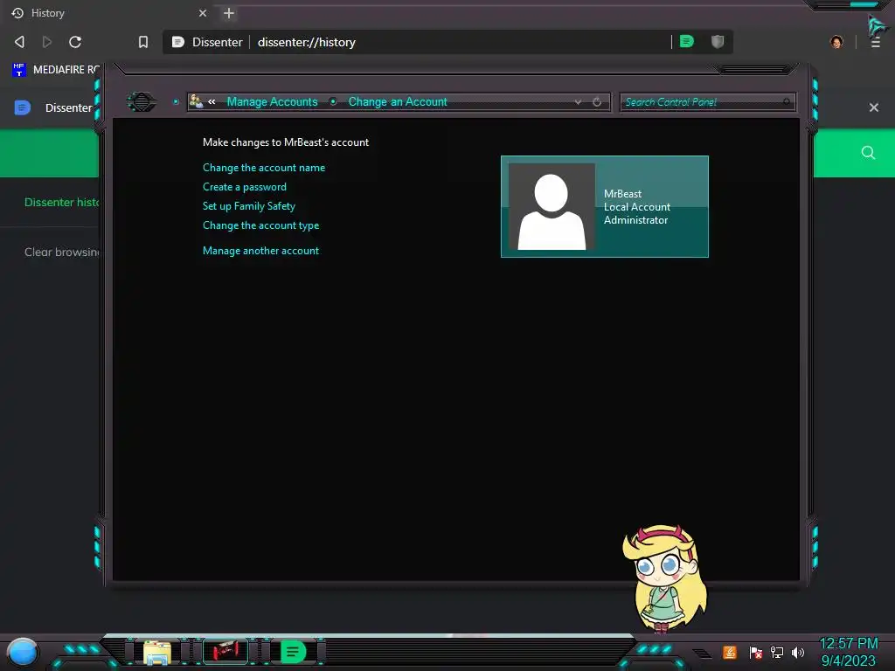The width and height of the screenshot is (895, 671).
Task: Click the Java update tray icon
Action: tap(730, 652)
